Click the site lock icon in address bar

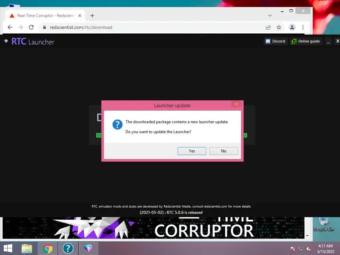pos(44,27)
